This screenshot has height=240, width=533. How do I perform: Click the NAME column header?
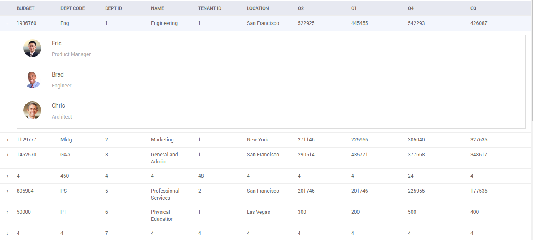tap(158, 8)
